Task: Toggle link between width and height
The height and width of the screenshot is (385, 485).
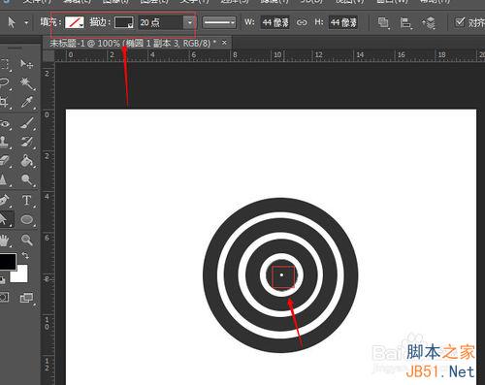Action: (x=302, y=22)
